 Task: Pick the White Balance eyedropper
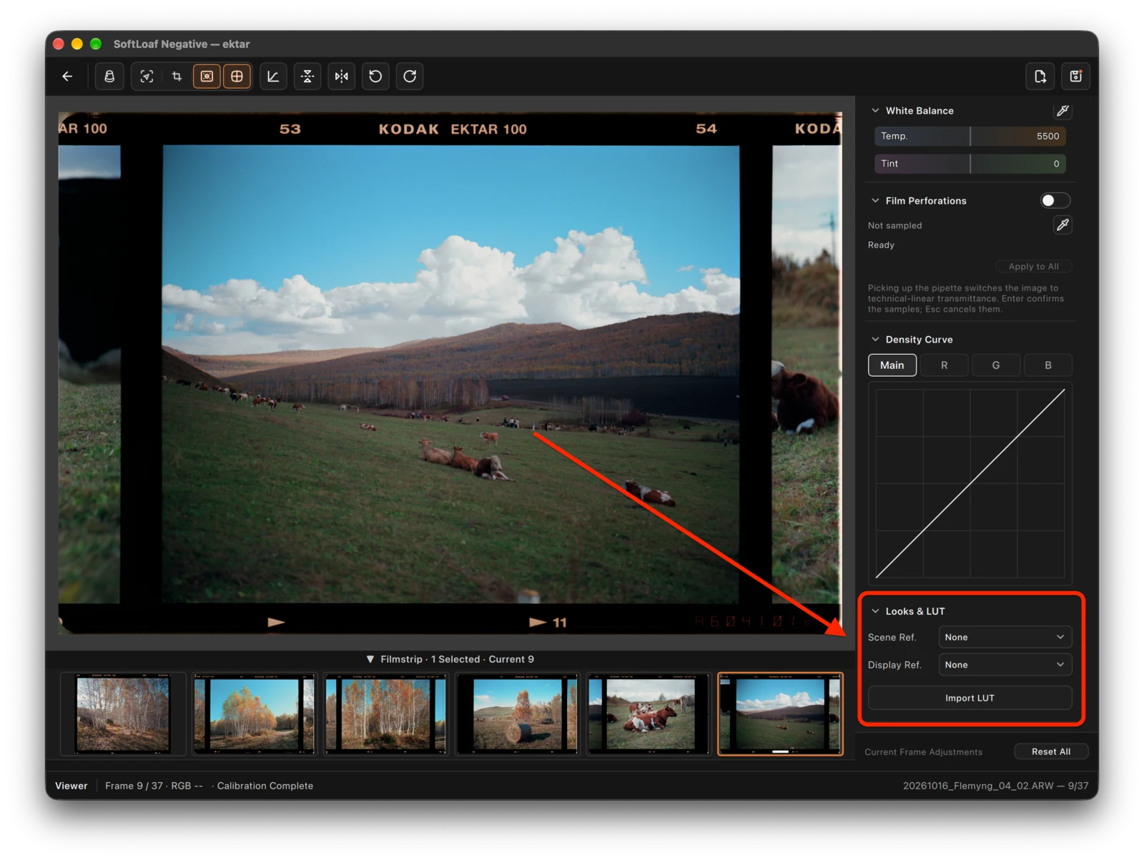1062,111
